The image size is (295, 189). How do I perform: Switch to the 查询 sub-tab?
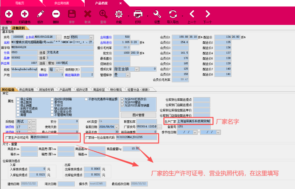coord(5,28)
